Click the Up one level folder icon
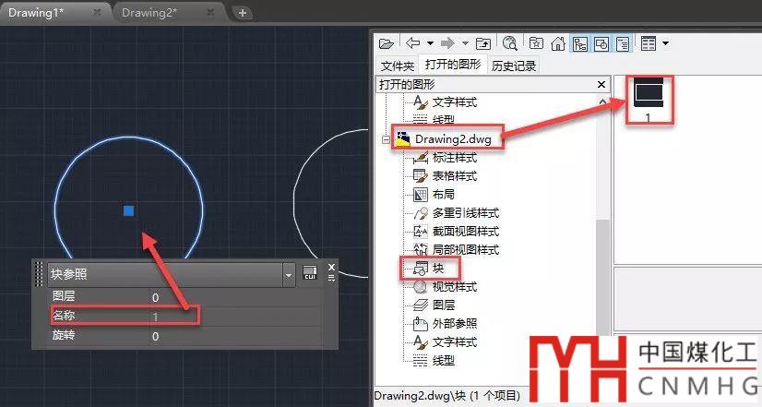This screenshot has height=407, width=762. (x=483, y=43)
